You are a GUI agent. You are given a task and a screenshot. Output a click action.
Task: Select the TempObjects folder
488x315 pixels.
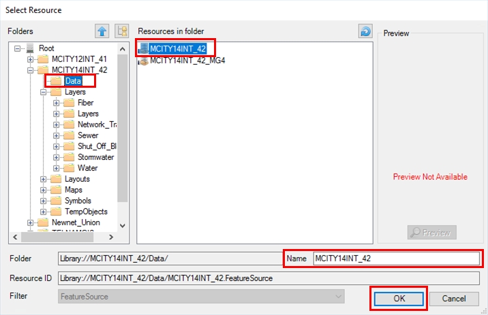click(x=86, y=212)
